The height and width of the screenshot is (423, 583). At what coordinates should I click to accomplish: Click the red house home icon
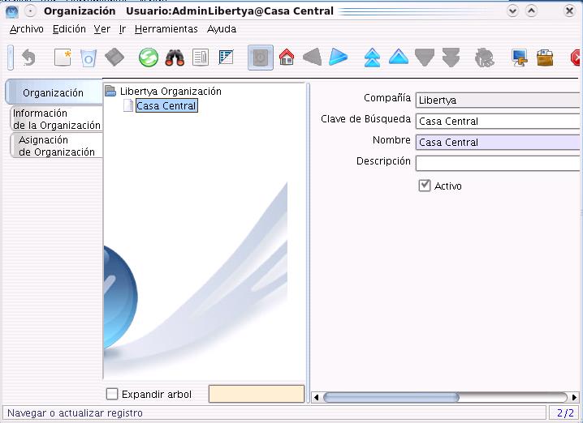coord(286,58)
